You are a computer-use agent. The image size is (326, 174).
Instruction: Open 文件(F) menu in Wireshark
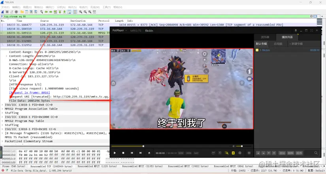tap(5, 7)
